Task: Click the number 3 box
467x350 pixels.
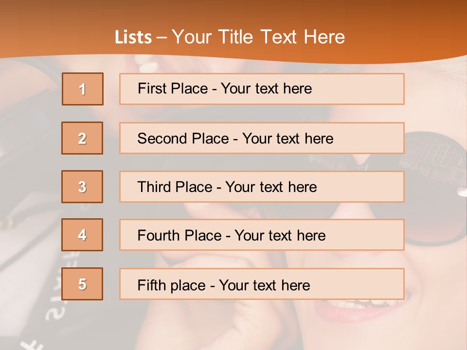Action: pyautogui.click(x=82, y=187)
